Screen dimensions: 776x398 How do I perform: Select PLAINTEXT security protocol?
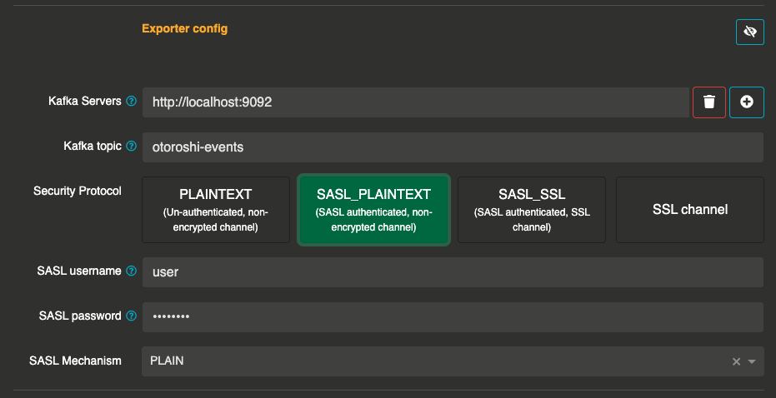tap(215, 210)
